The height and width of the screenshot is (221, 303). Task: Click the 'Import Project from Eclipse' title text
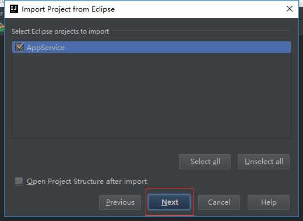[68, 9]
